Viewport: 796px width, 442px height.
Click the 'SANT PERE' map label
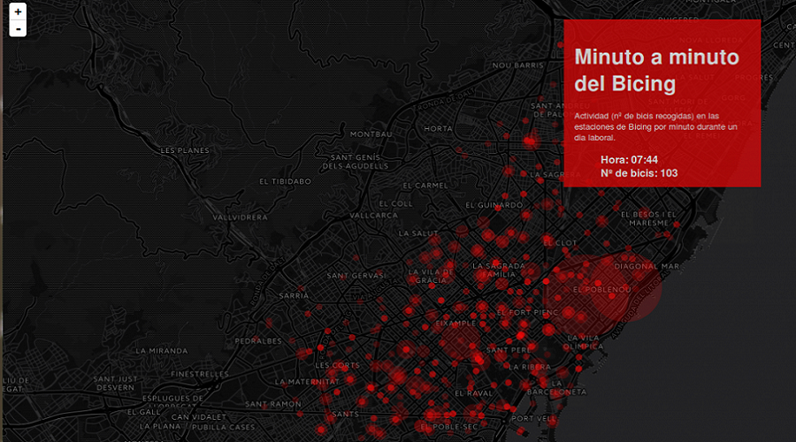pyautogui.click(x=509, y=350)
